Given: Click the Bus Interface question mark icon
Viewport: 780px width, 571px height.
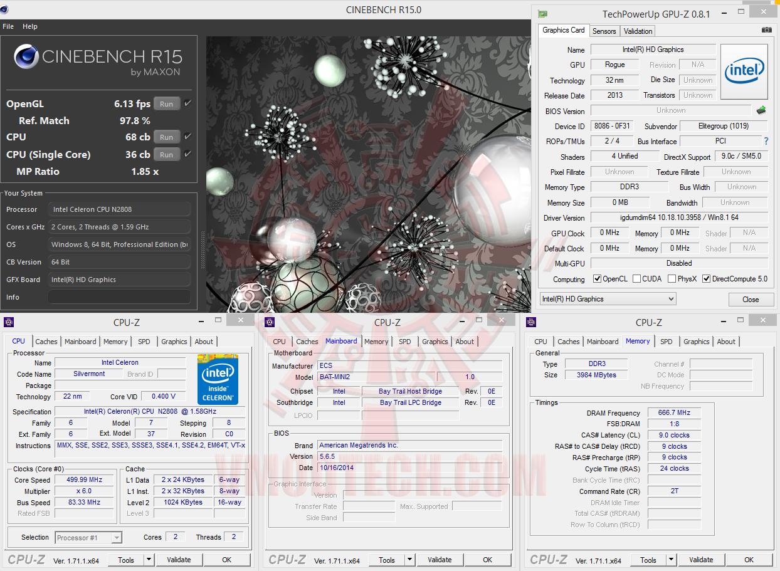Looking at the screenshot, I should (766, 142).
